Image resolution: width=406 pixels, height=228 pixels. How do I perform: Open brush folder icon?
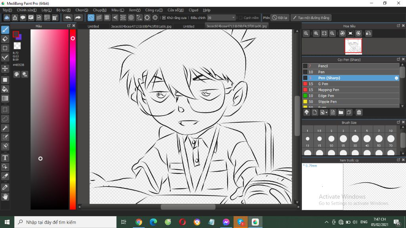pyautogui.click(x=341, y=112)
